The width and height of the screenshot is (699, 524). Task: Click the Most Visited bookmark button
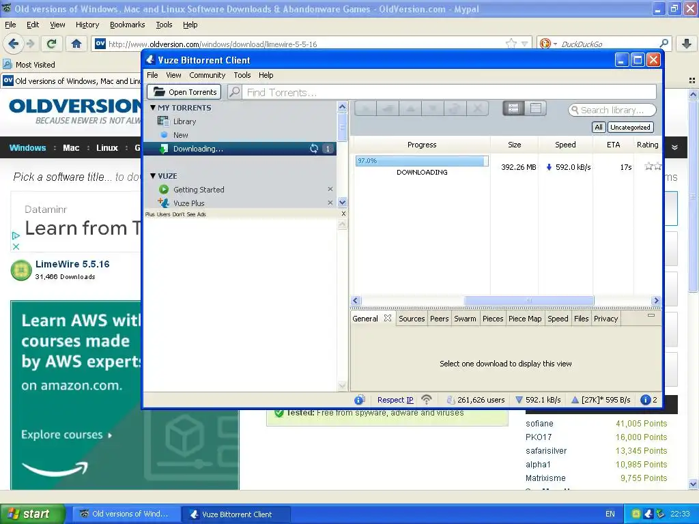tap(29, 65)
